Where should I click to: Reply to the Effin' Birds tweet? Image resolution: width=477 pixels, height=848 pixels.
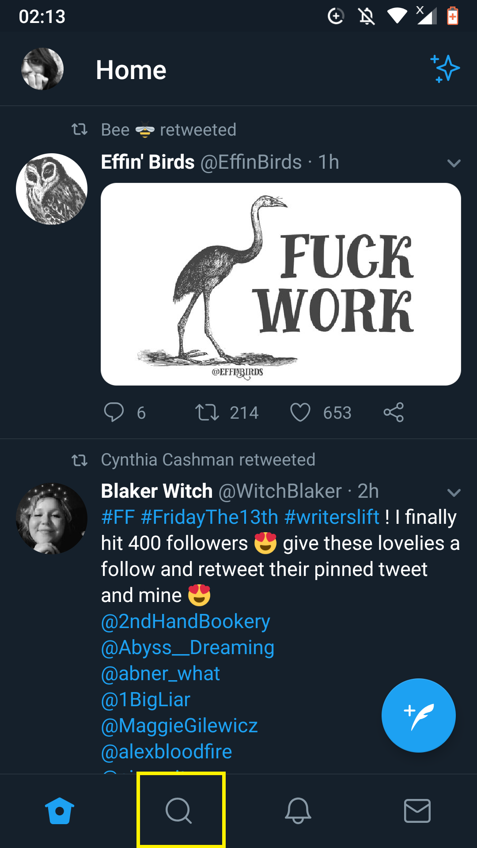pos(114,413)
